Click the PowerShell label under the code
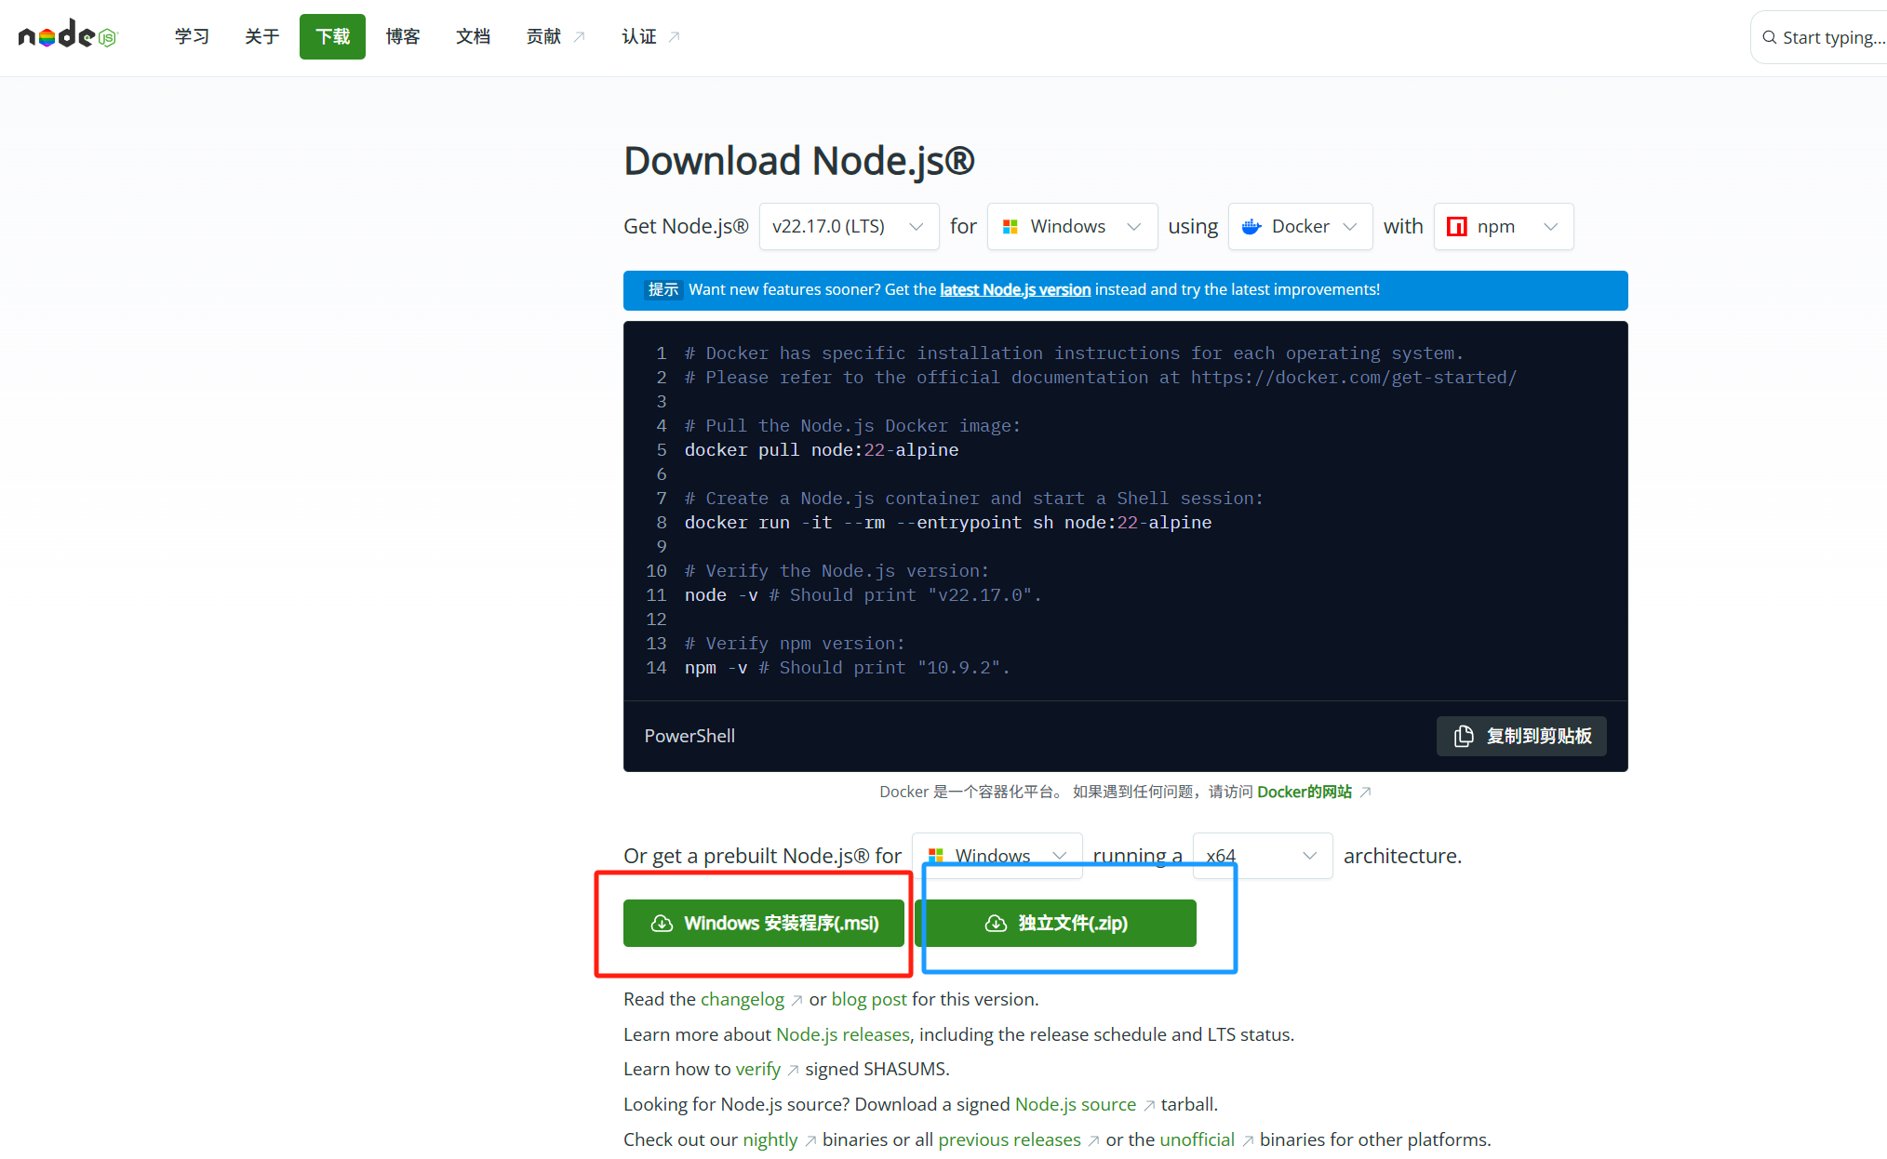 [x=689, y=736]
